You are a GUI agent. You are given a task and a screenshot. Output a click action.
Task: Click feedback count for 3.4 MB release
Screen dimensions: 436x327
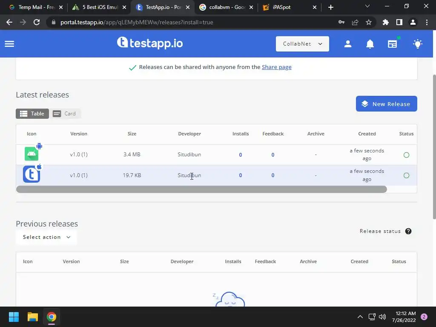click(x=273, y=155)
